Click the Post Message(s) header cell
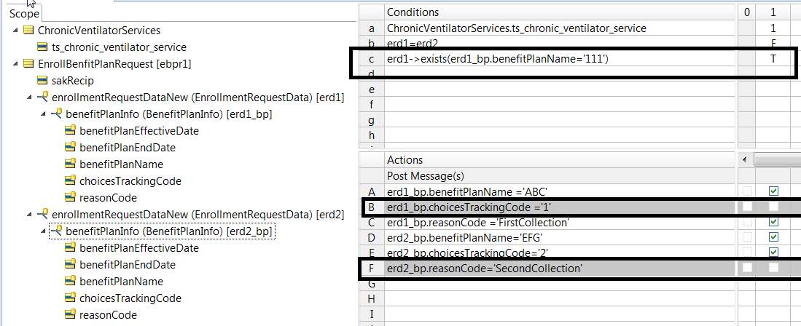The image size is (801, 326). (560, 176)
